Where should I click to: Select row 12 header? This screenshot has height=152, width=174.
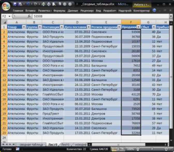4,80
